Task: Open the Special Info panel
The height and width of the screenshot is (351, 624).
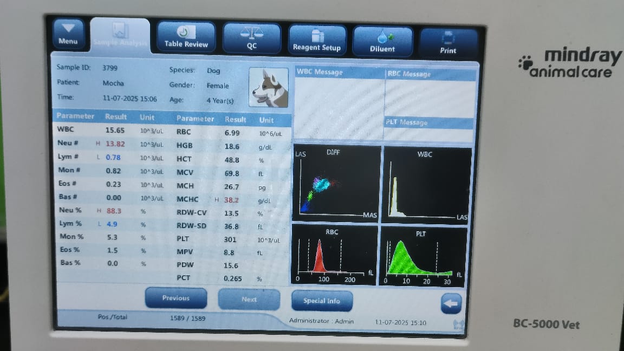Action: 322,301
